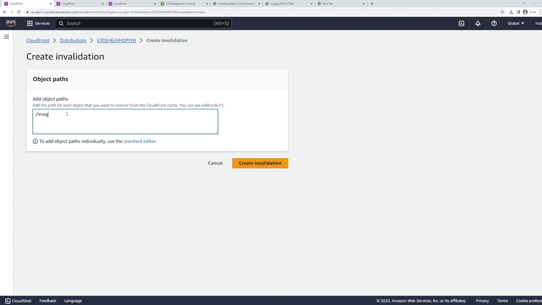Screen dimensions: 542x305
Task: Open the AWS CloudShell icon in header
Action: tap(462, 23)
